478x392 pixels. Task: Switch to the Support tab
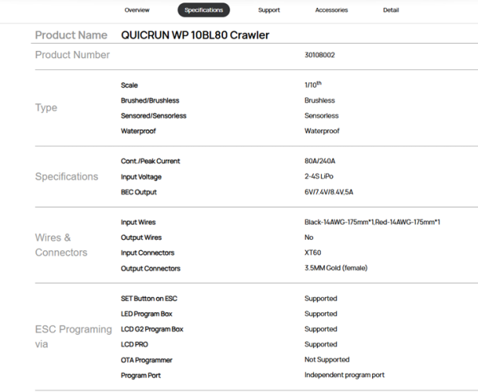point(269,10)
